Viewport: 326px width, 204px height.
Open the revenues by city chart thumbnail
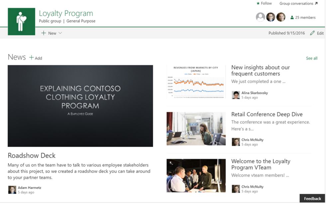[x=196, y=82]
